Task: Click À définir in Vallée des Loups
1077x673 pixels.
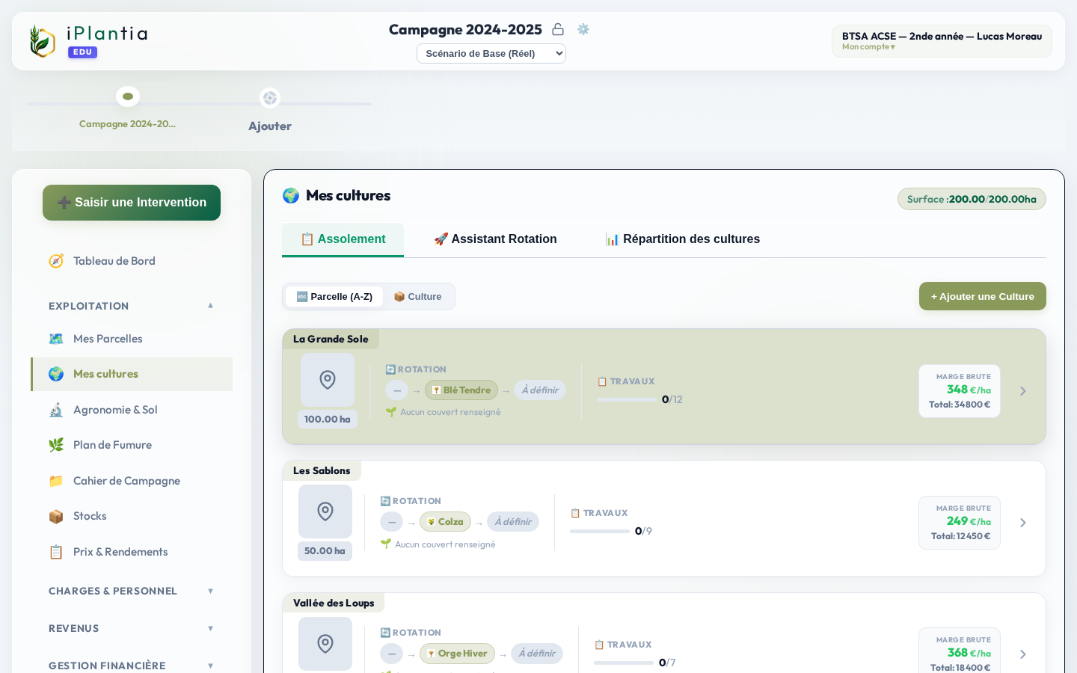Action: [x=537, y=654]
